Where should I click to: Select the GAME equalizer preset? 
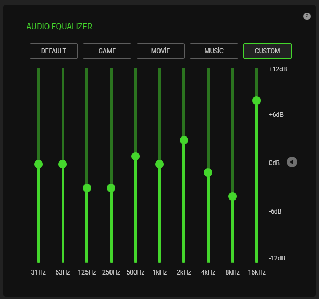click(x=107, y=51)
